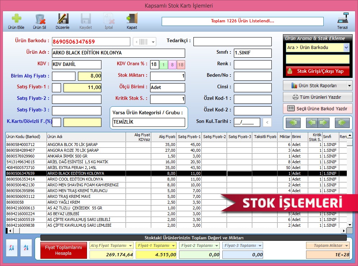Expand the Alış Fiyat Toplamı dropdown

point(130,246)
